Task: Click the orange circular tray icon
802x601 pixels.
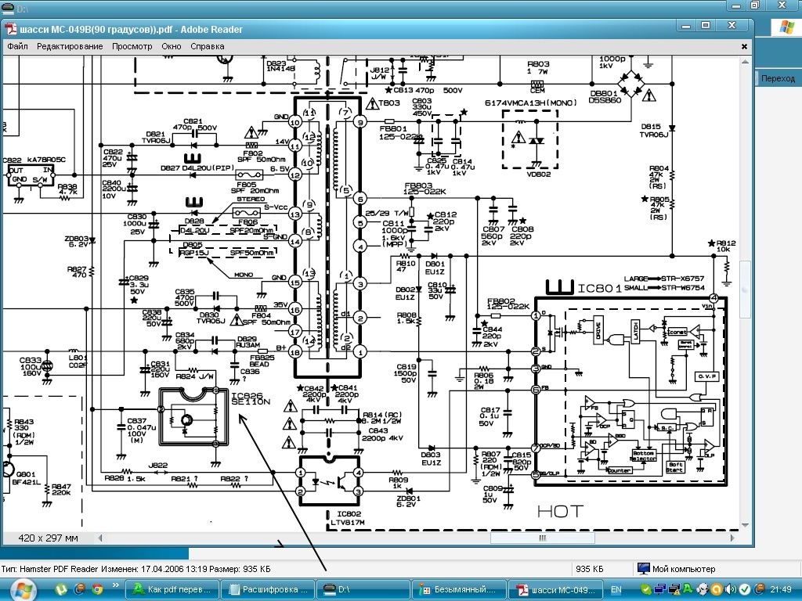Action: point(717,590)
